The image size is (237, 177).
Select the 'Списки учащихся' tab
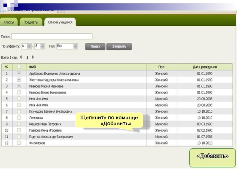pyautogui.click(x=60, y=22)
